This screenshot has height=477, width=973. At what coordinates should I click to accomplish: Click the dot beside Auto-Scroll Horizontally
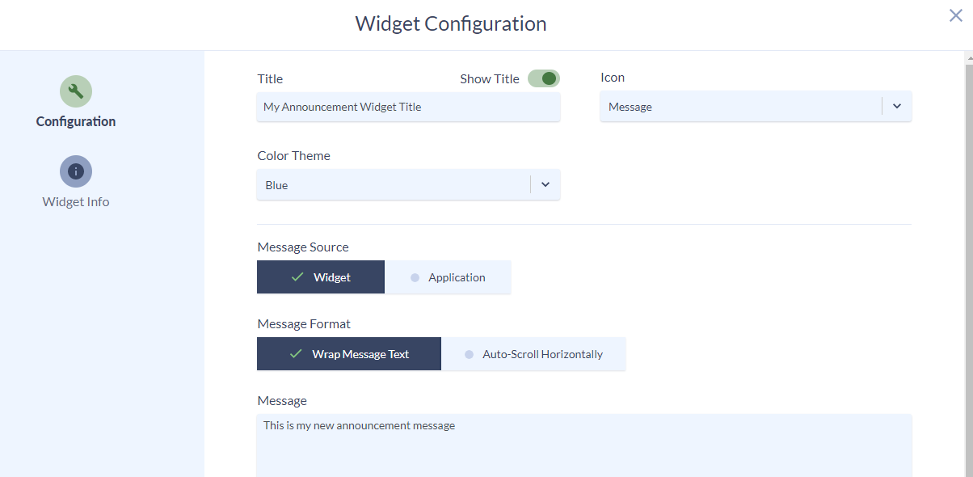coord(469,354)
